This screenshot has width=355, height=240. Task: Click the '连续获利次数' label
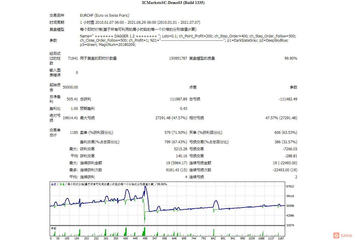[91, 170]
